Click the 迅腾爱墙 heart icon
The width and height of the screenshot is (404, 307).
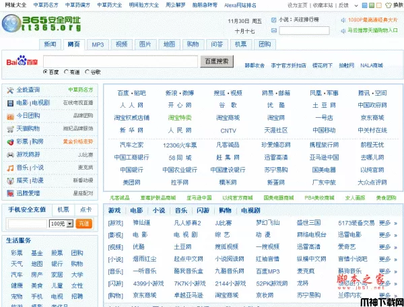[10, 193]
